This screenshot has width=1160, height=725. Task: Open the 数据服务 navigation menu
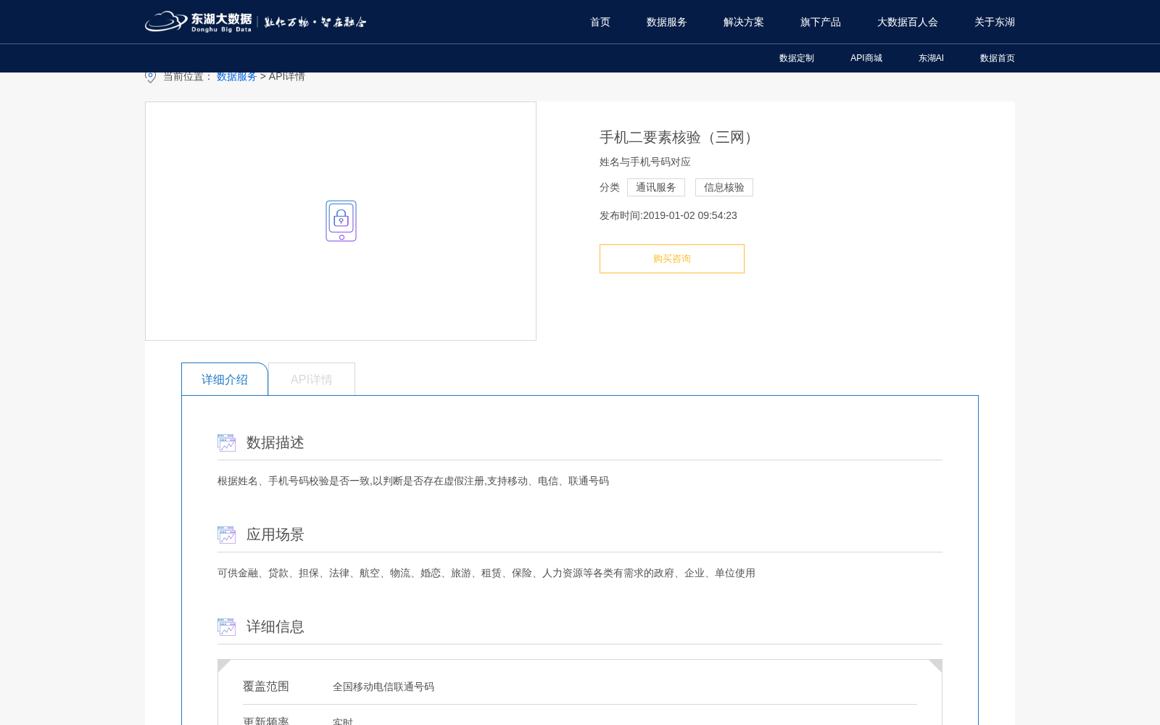click(667, 22)
